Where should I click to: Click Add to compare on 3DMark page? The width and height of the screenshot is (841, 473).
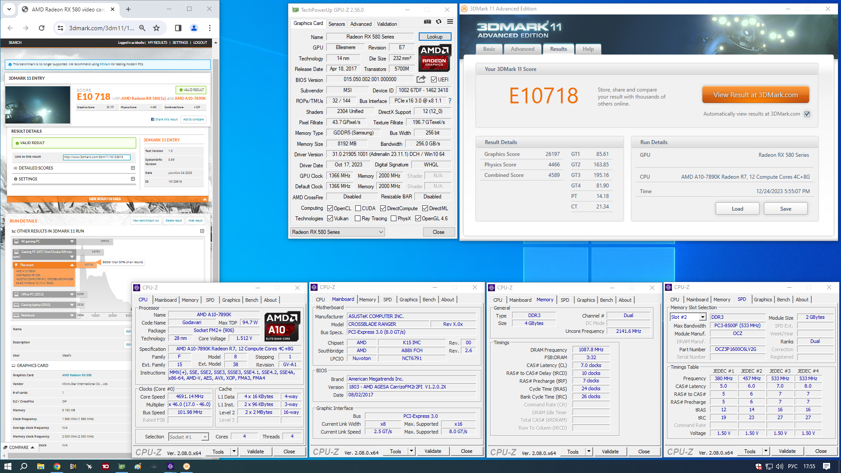click(x=193, y=119)
